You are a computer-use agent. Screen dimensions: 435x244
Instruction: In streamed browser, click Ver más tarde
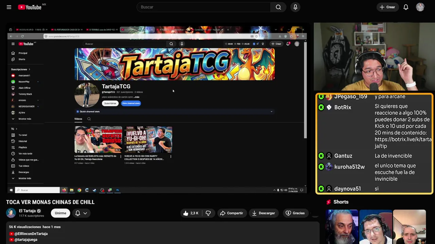click(x=25, y=154)
